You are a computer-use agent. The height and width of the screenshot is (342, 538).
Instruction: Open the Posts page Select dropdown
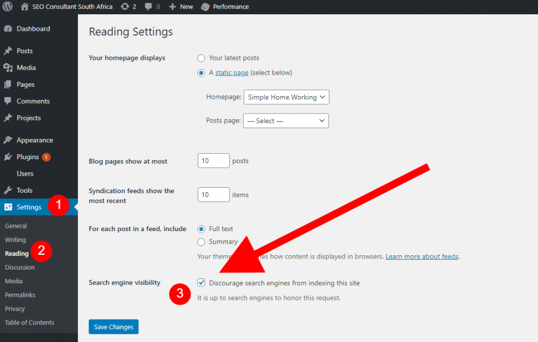[286, 120]
